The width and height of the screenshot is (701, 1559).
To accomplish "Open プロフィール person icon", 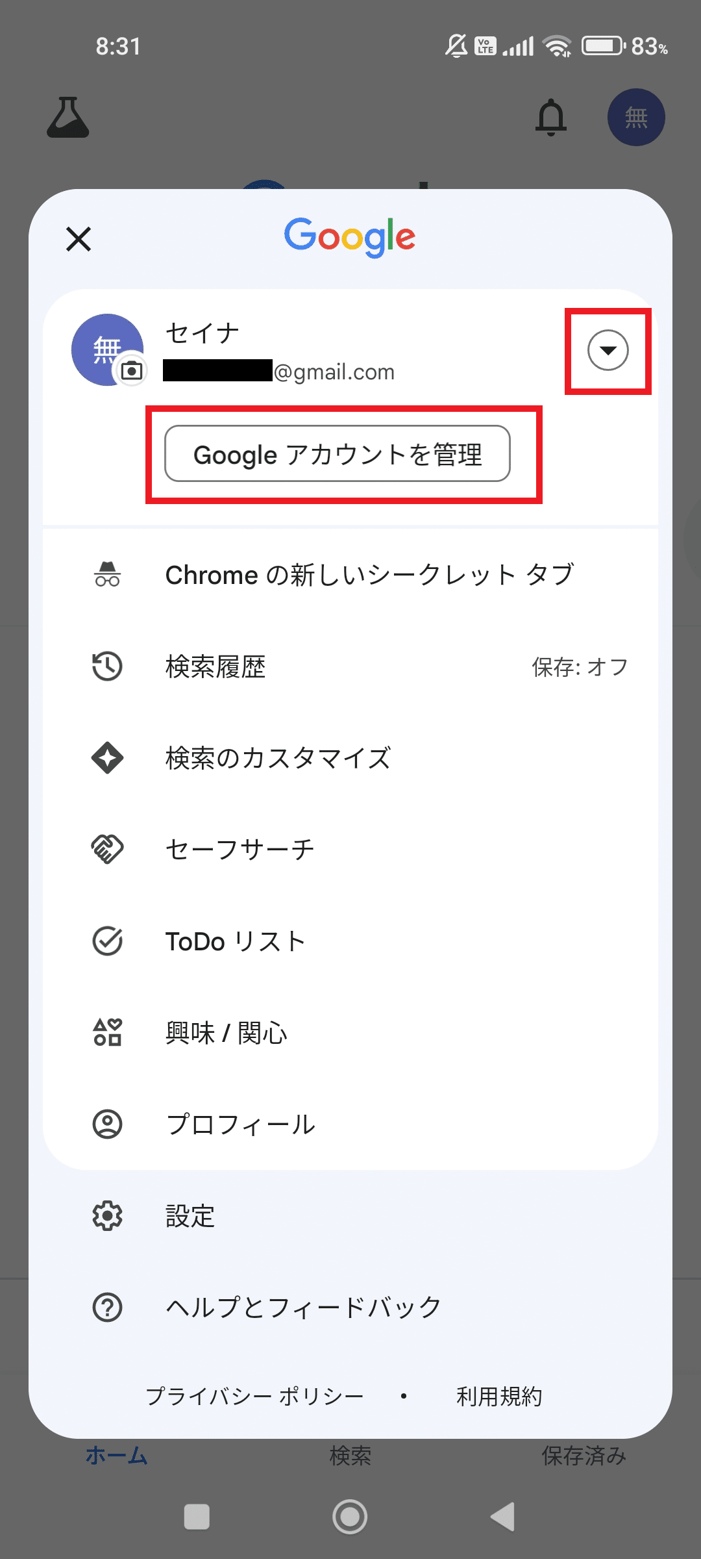I will coord(108,1124).
